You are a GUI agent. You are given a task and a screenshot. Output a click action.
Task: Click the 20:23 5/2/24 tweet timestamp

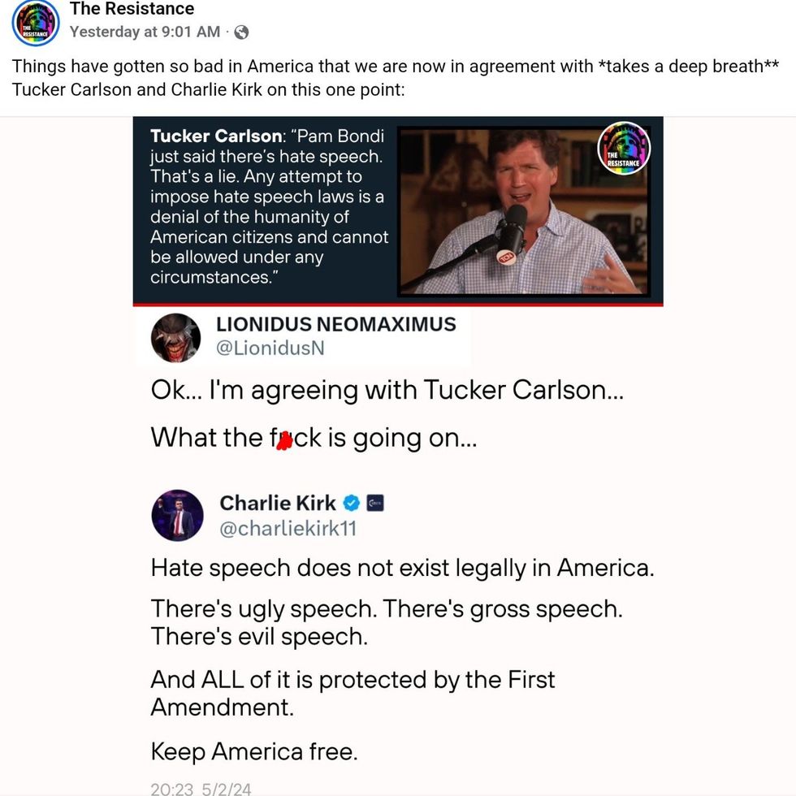coord(202,788)
